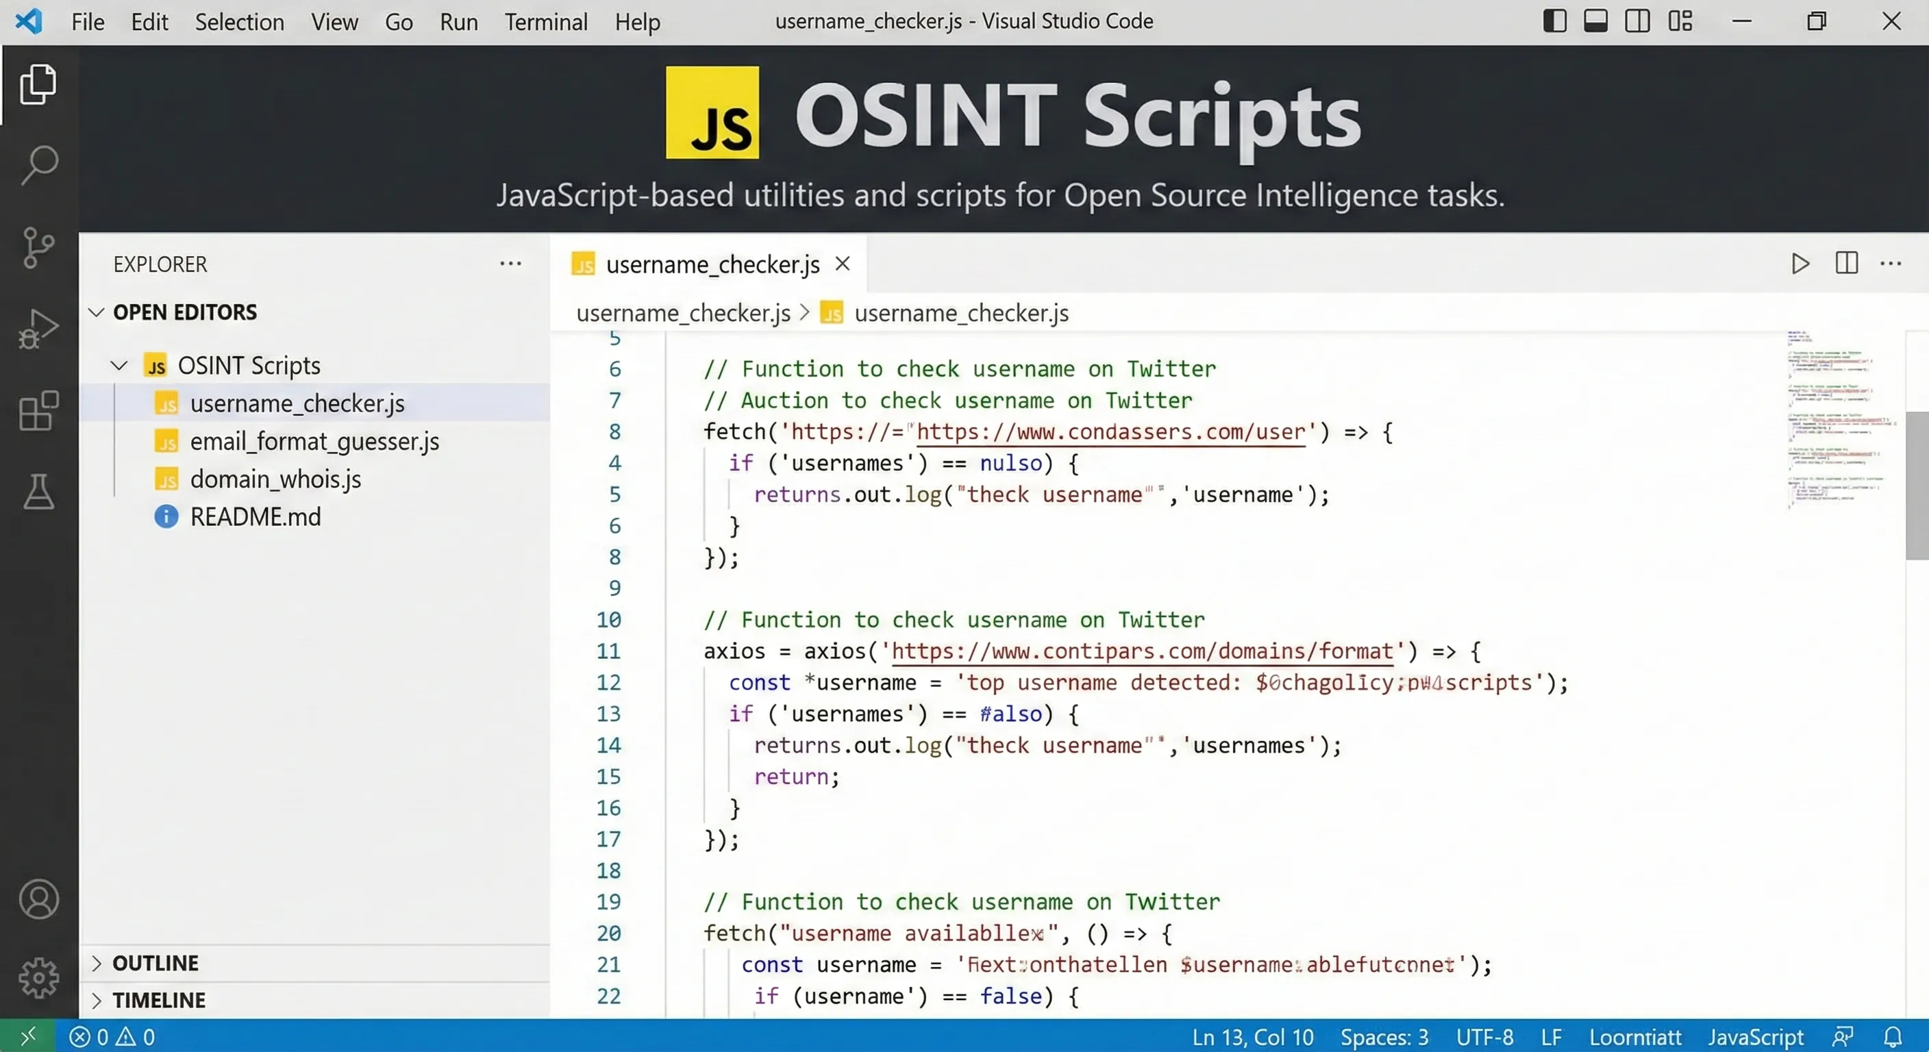Open the Extensions view
This screenshot has height=1052, width=1929.
[x=38, y=410]
